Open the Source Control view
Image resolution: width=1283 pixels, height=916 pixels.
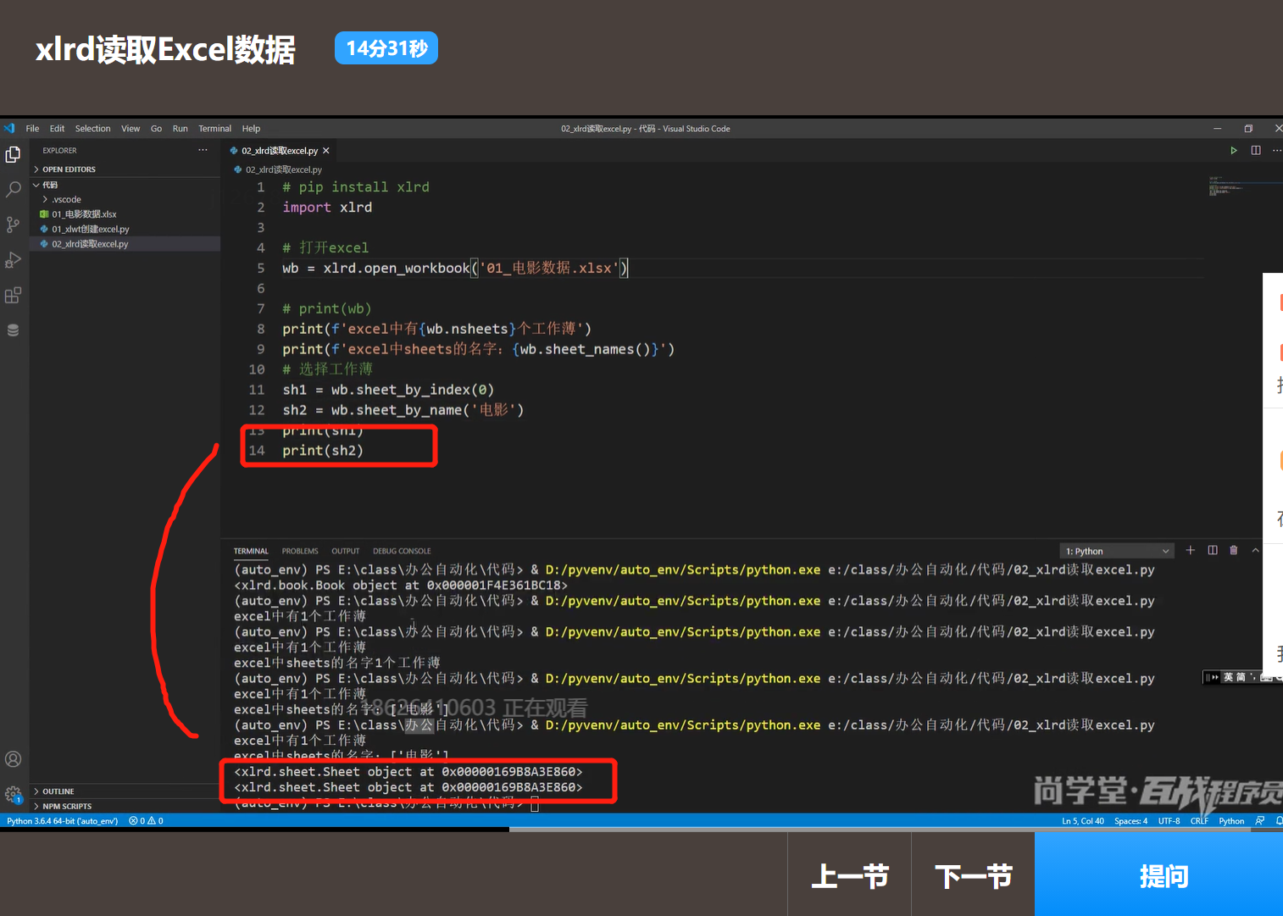click(x=13, y=225)
